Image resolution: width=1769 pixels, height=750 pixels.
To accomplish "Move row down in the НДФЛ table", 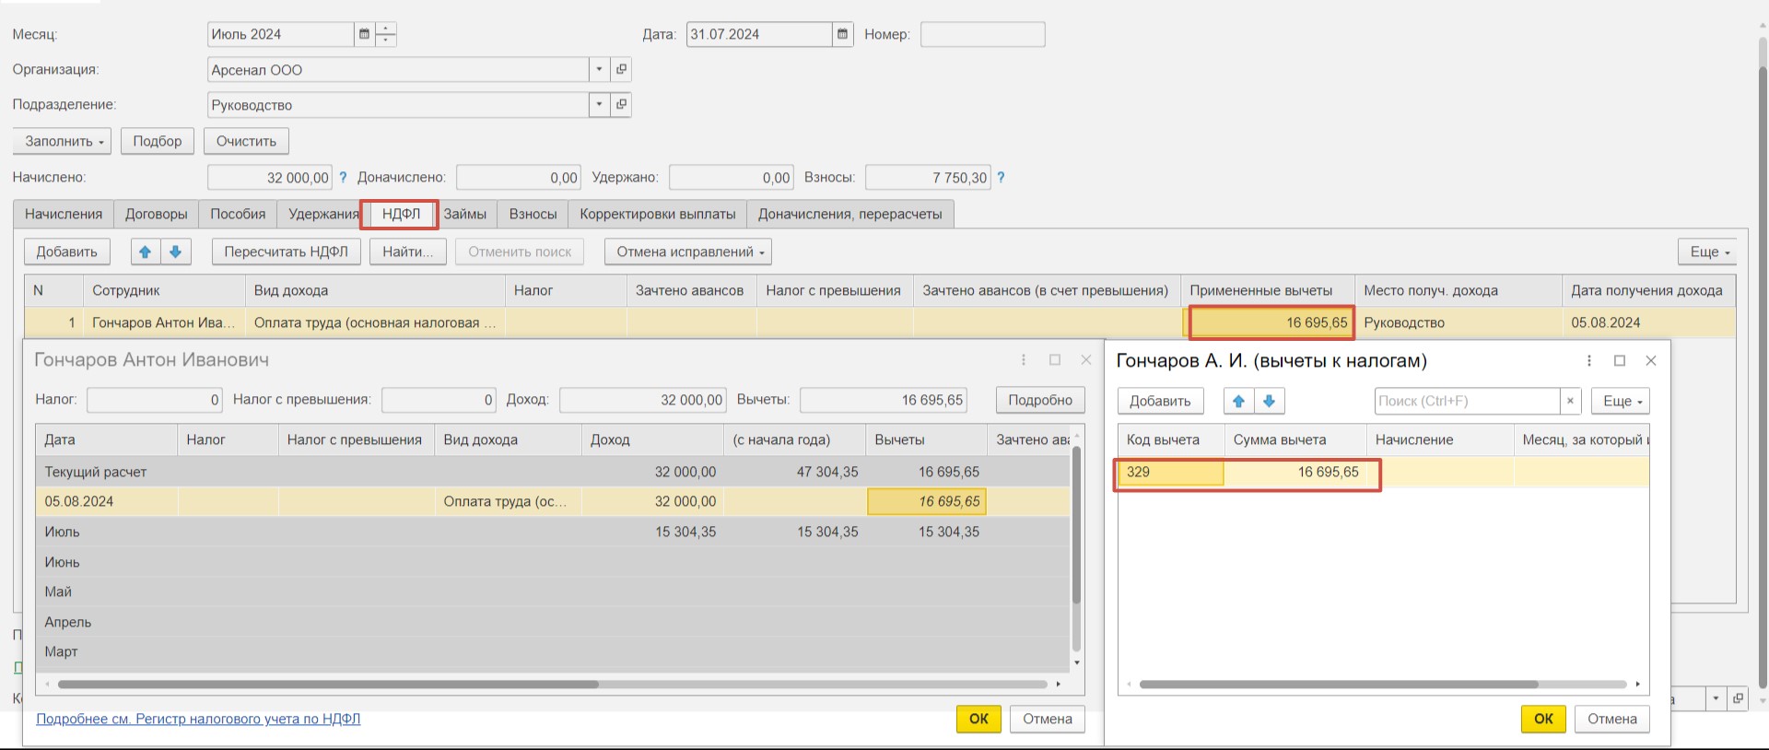I will coord(175,252).
